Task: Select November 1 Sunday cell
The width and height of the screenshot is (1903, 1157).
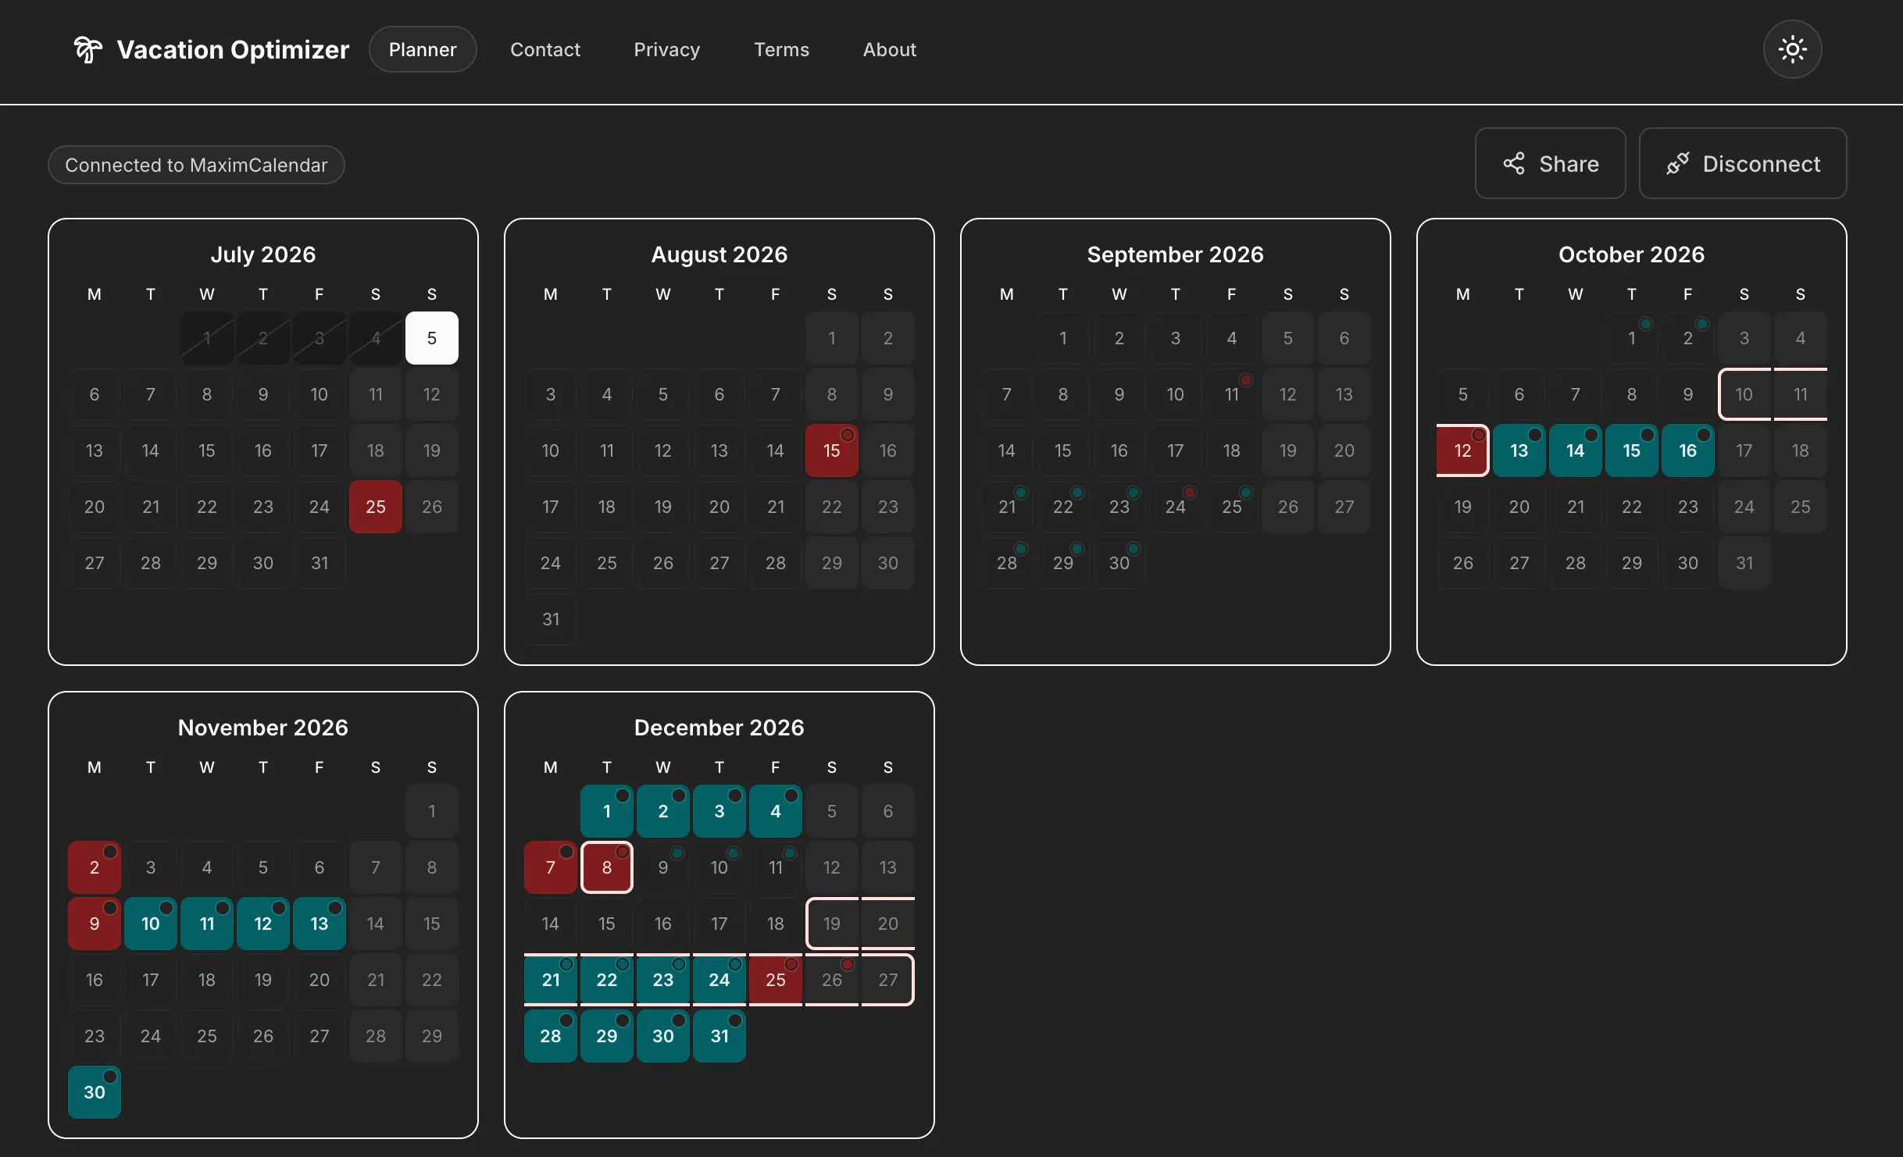Action: click(x=432, y=811)
